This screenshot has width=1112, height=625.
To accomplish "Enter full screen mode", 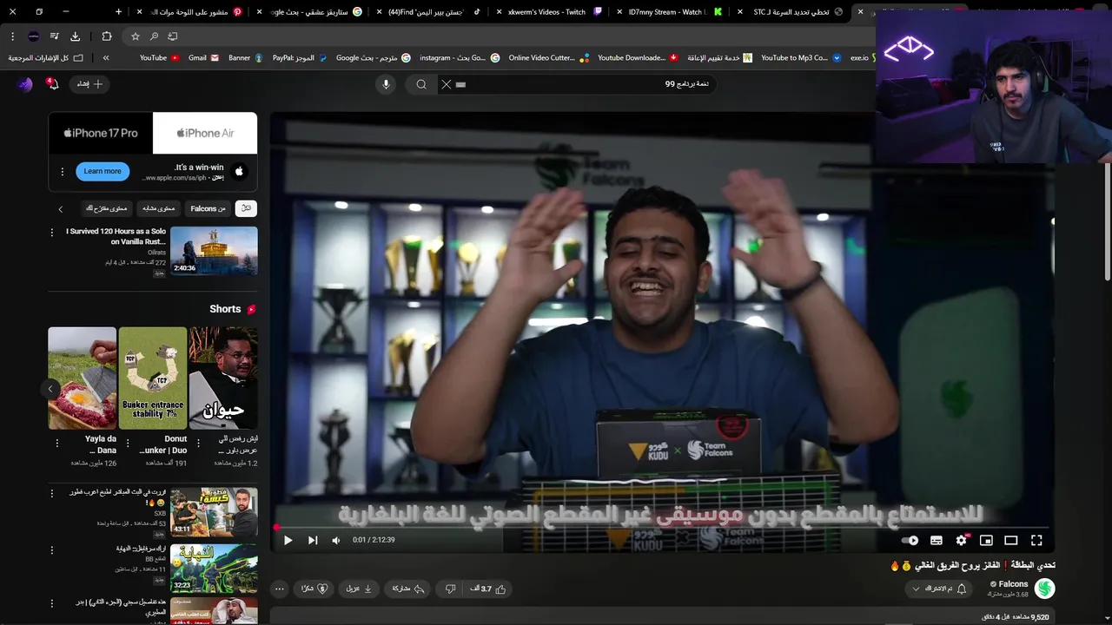I will click(x=1036, y=540).
